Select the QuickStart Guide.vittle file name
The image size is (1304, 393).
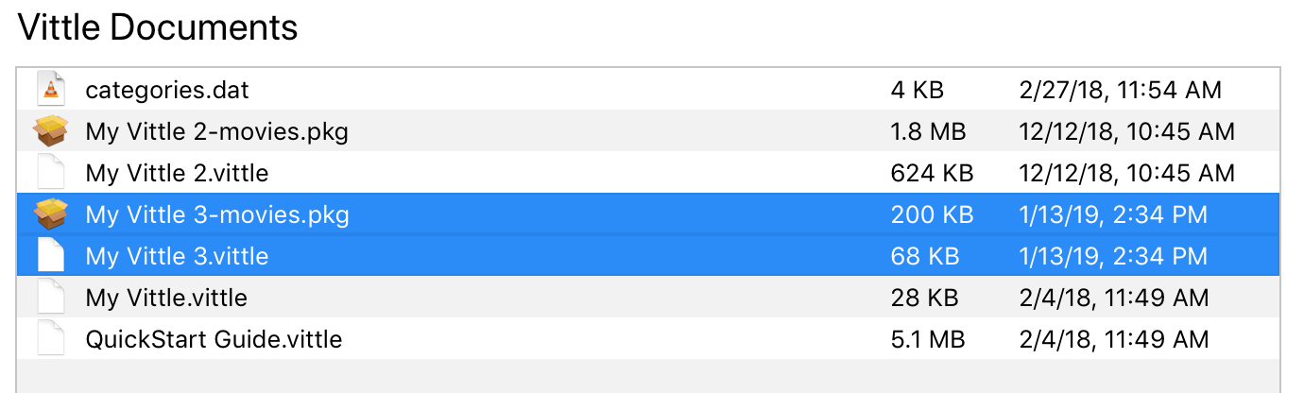214,339
